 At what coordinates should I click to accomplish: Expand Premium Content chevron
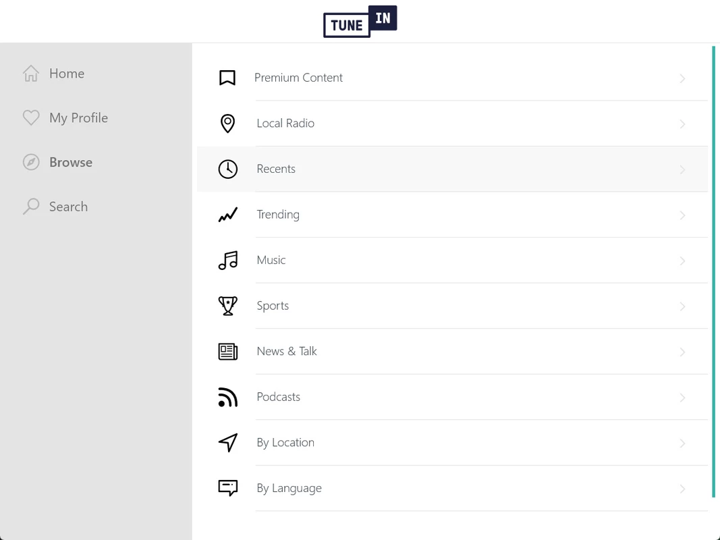click(x=682, y=78)
